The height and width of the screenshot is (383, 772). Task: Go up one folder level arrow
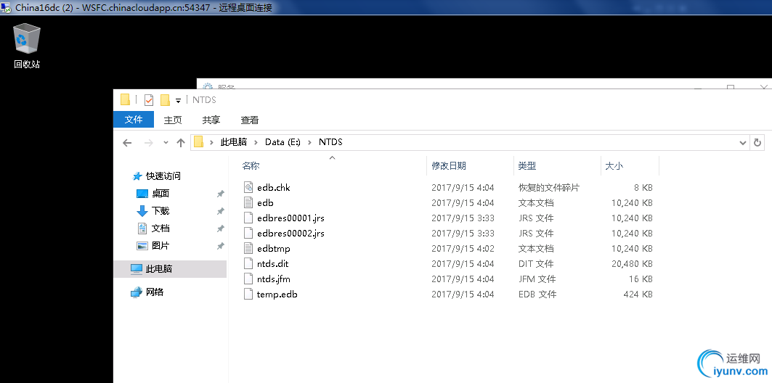pos(181,143)
